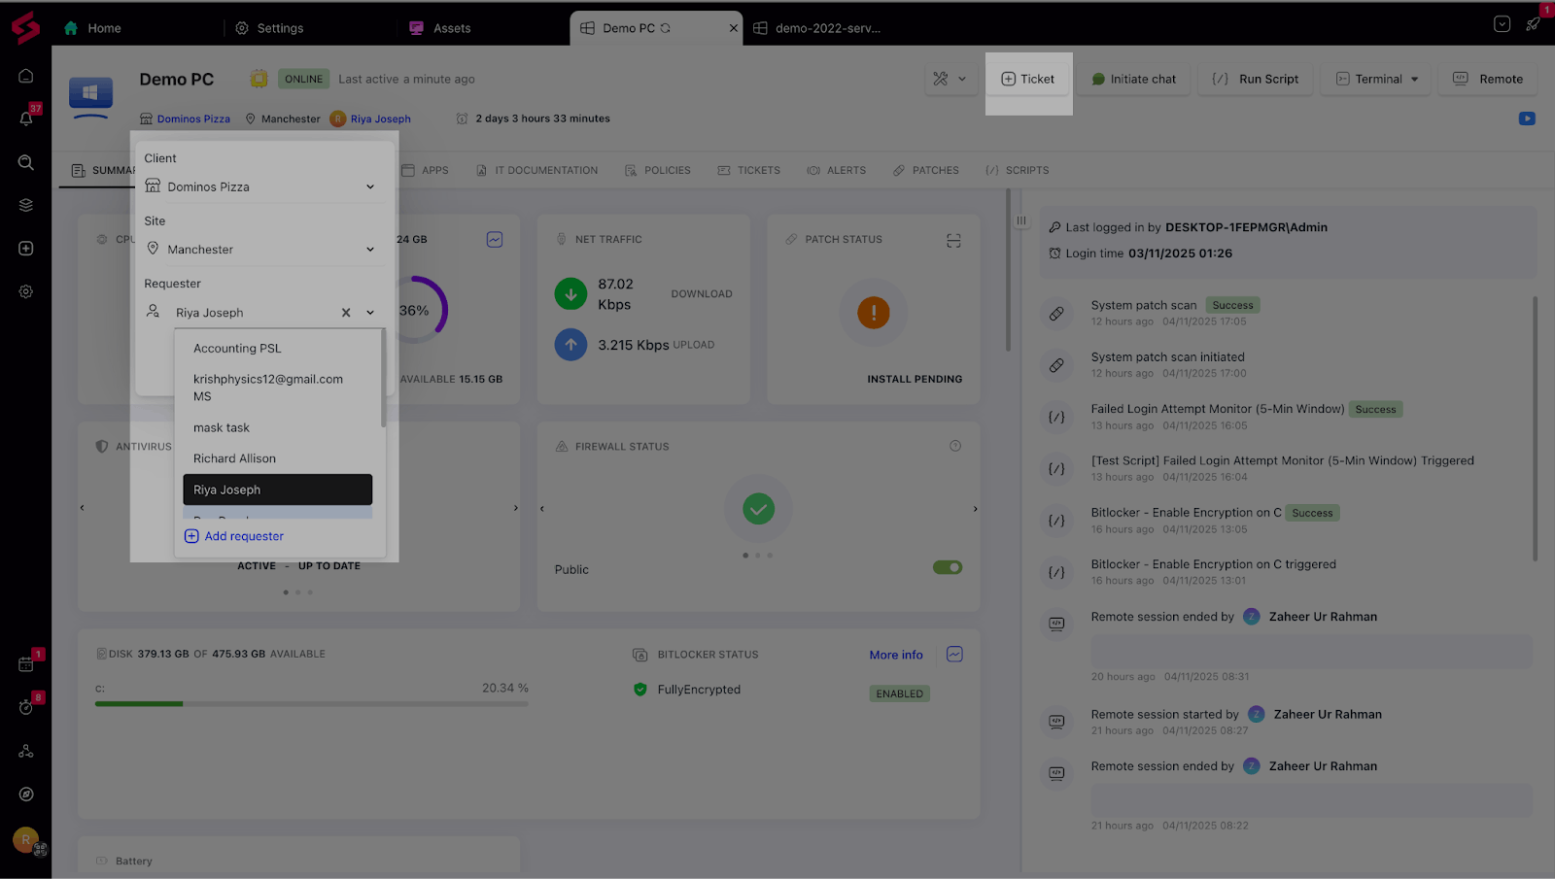
Task: Click Initiate chat button
Action: click(1133, 80)
